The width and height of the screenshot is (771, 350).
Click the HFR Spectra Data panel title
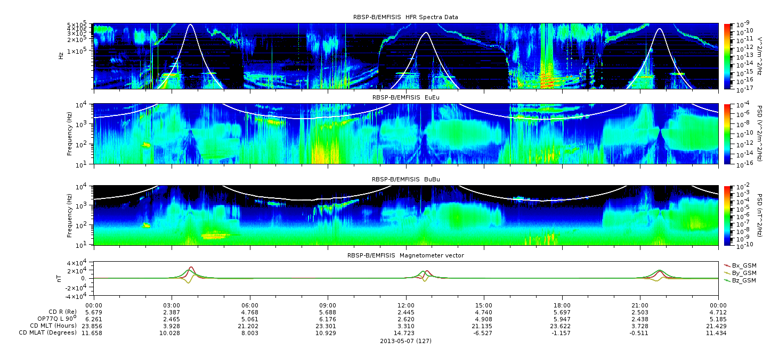[405, 17]
